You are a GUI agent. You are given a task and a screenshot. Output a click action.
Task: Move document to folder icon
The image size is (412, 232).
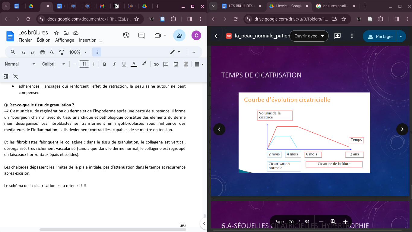pos(66,33)
